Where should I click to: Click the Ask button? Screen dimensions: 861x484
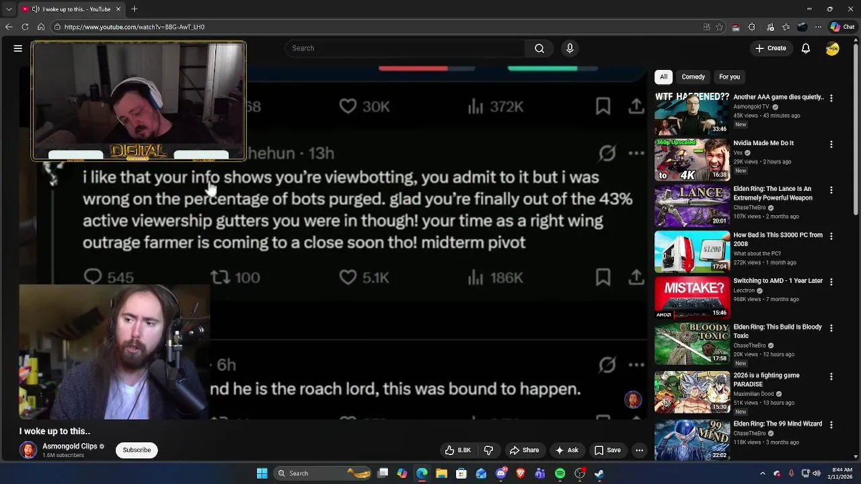pyautogui.click(x=566, y=450)
